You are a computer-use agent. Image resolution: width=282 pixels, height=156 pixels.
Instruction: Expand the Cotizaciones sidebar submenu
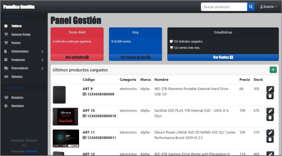click(24, 51)
